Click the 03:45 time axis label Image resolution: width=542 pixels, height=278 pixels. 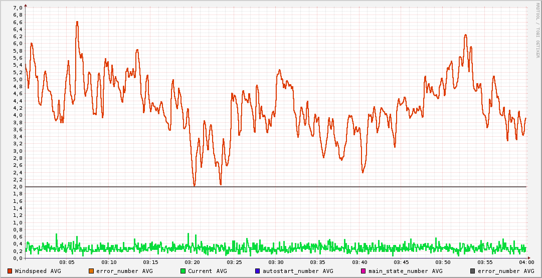coord(401,262)
